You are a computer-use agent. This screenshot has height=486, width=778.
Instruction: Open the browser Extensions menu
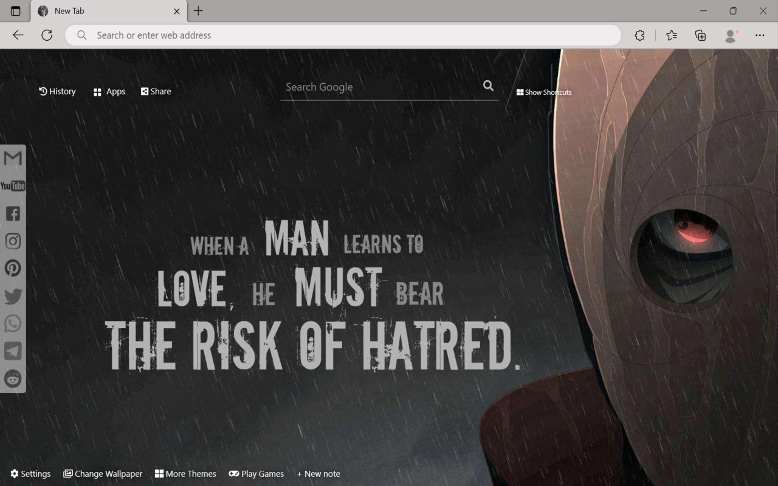(639, 35)
